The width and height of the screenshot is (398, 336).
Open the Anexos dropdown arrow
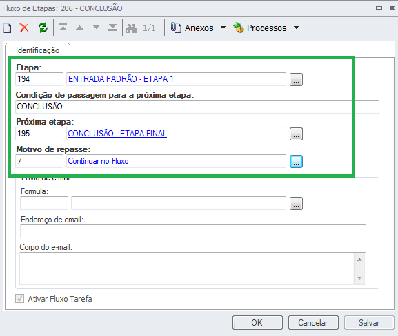223,28
